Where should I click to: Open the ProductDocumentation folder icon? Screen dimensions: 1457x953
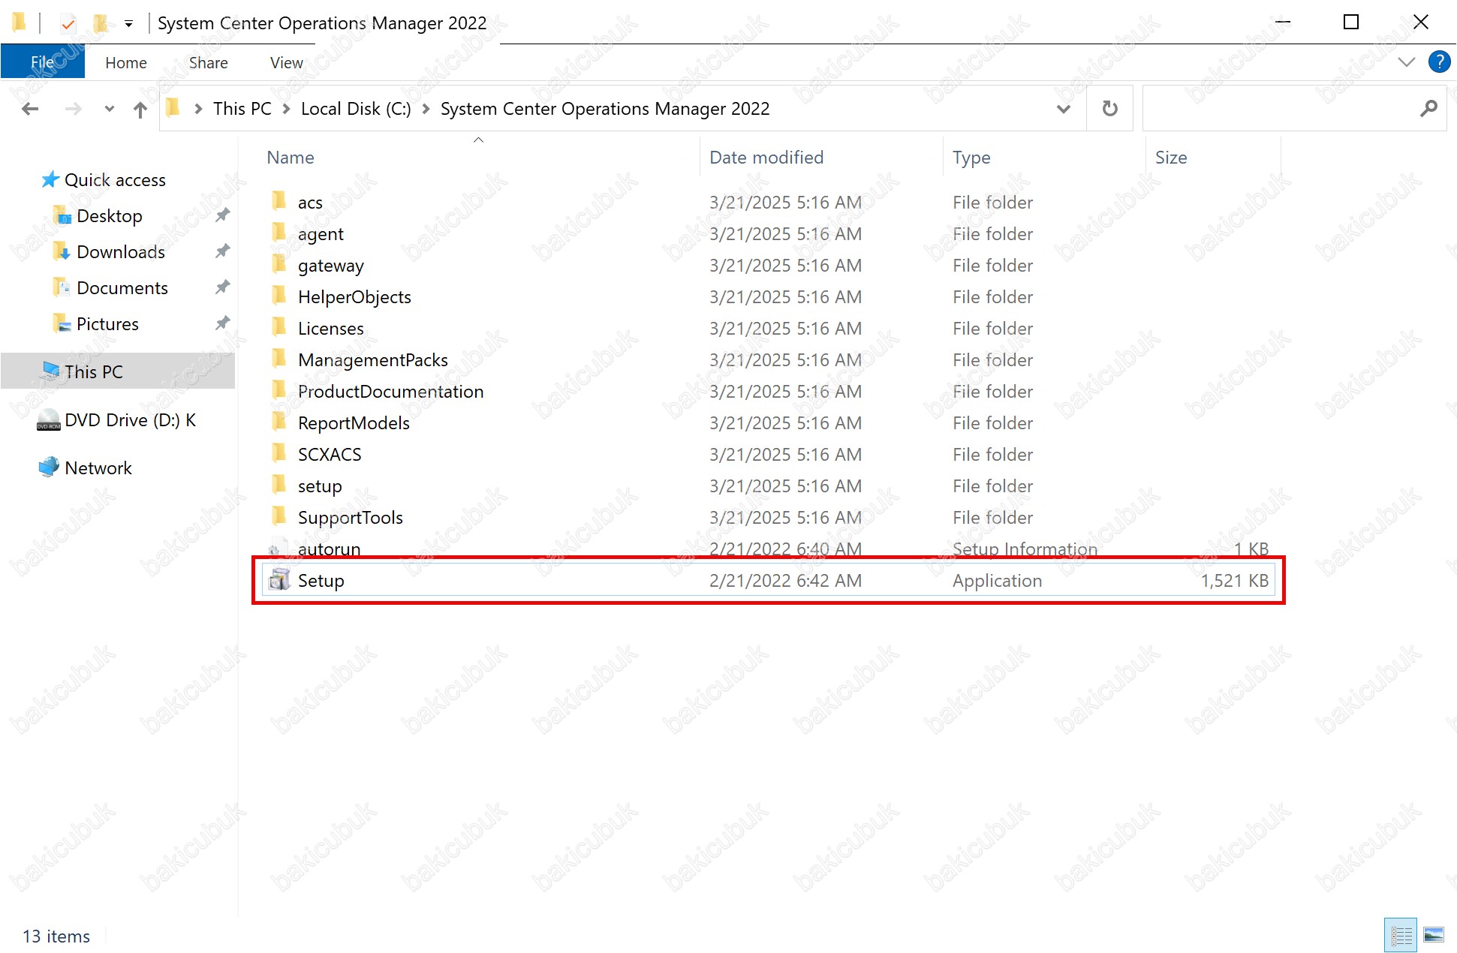pyautogui.click(x=279, y=390)
